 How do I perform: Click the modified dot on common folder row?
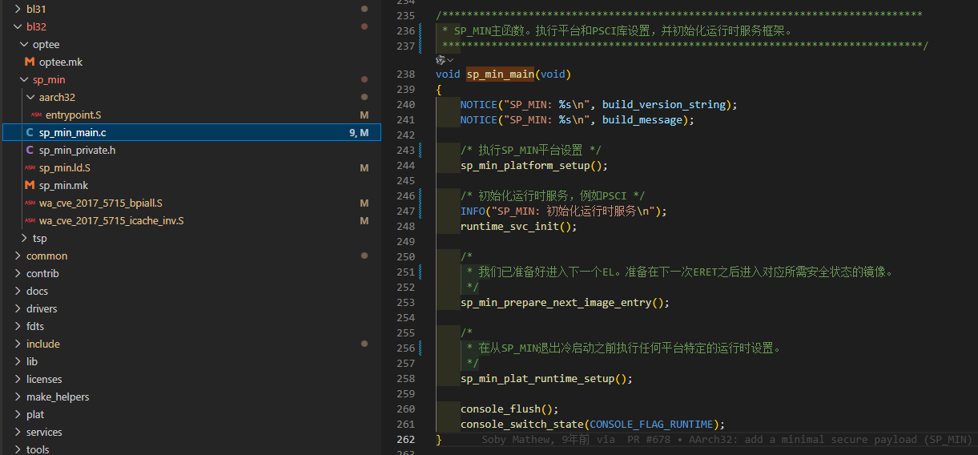point(364,256)
